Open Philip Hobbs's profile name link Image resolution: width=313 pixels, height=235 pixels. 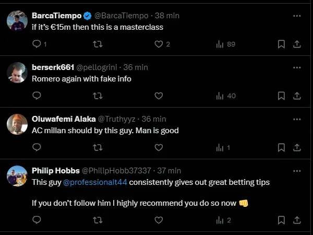click(55, 170)
